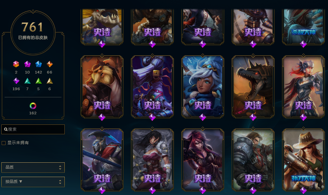Screen dimensions: 328x195
Task: Select the cowgirl with gun 补刀大神 card
Action: click(x=303, y=160)
